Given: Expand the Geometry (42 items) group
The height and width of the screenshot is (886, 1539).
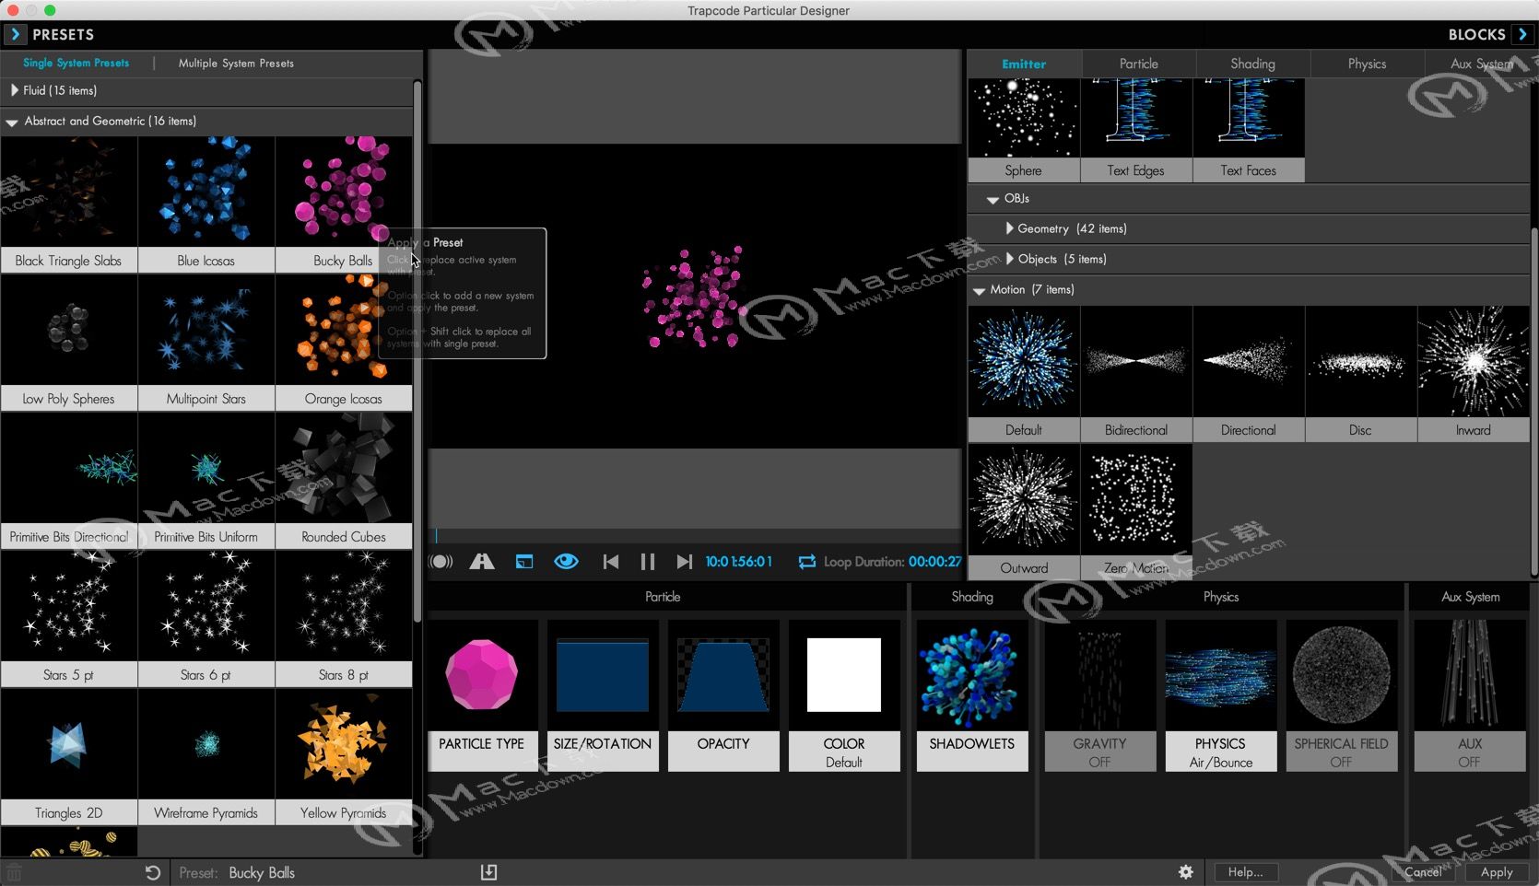Looking at the screenshot, I should click(1009, 228).
